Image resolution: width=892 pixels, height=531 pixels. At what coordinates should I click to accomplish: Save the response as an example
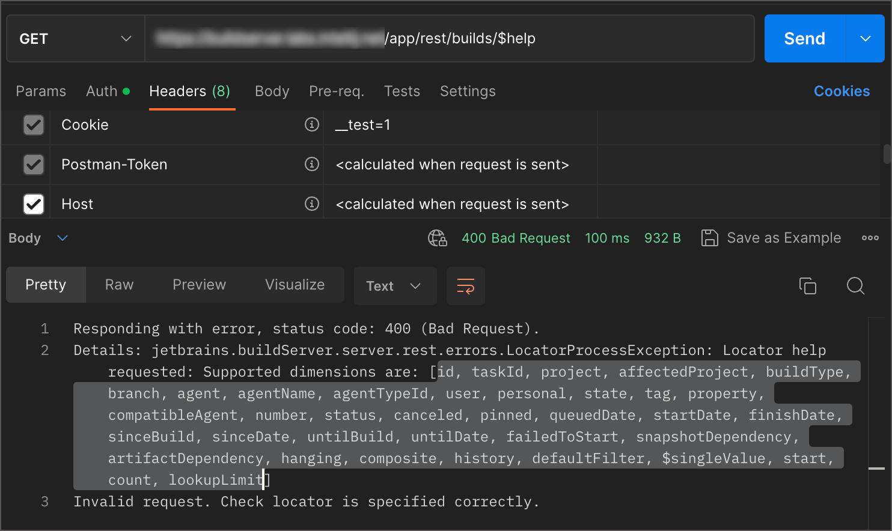771,238
